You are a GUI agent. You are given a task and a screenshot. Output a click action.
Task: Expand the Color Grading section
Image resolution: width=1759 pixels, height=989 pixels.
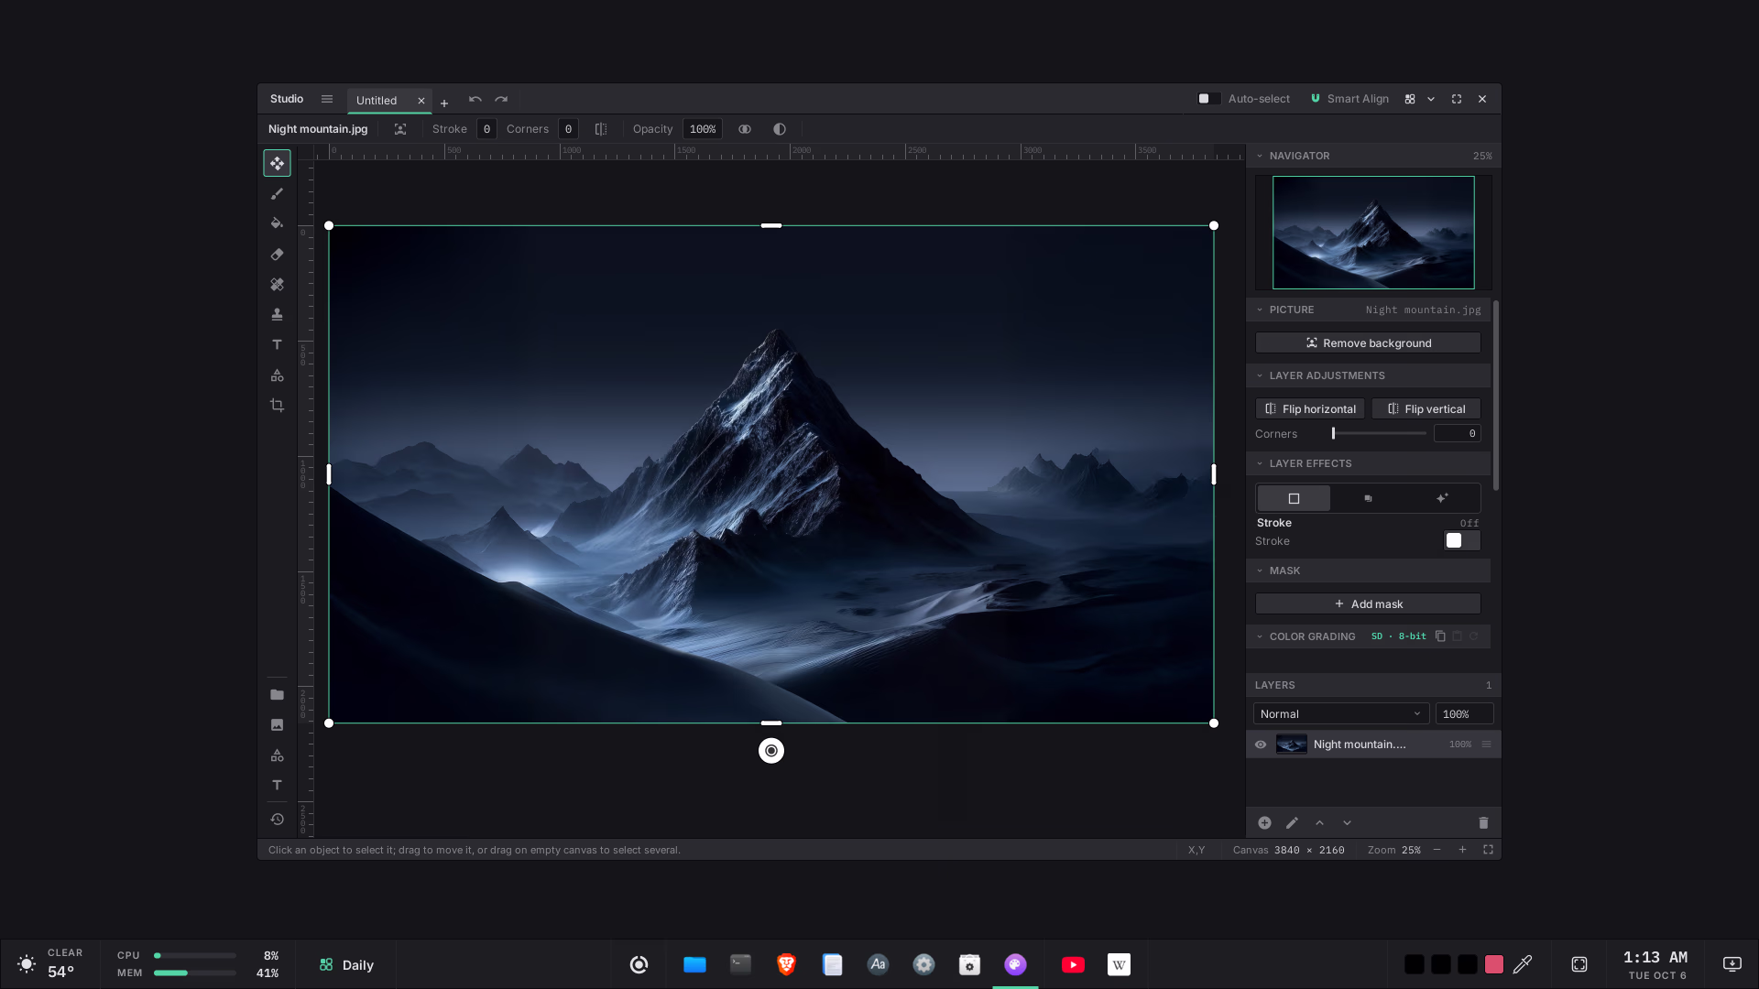(x=1260, y=636)
